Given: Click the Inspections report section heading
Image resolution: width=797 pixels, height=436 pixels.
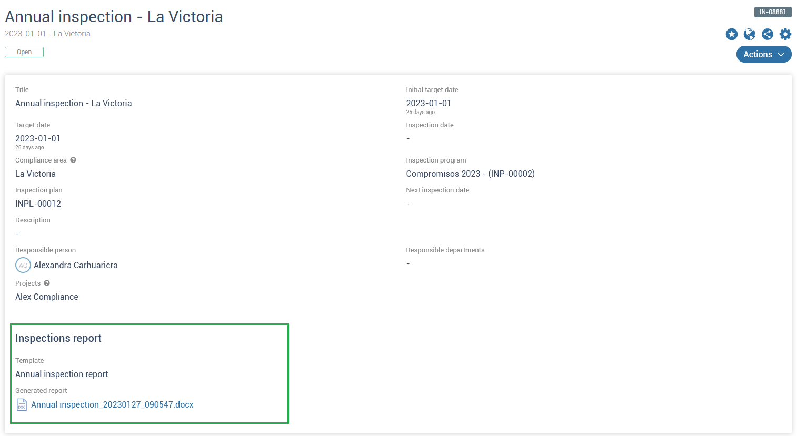Looking at the screenshot, I should pos(58,338).
